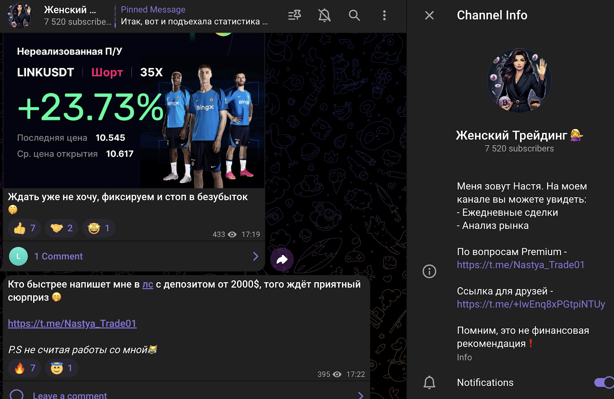Click the forward share arrow button
The width and height of the screenshot is (614, 399).
(282, 260)
